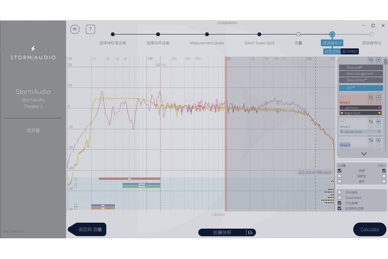
Task: Disable the 检测到的范围 checkbox
Action: click(339, 208)
